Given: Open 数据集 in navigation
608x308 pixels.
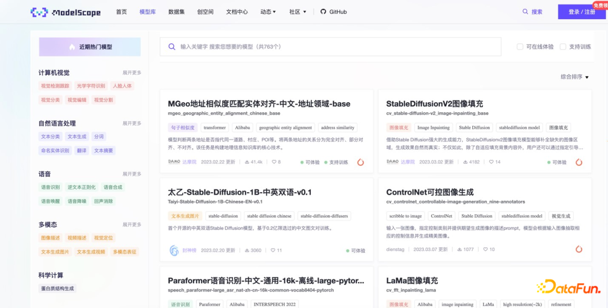Looking at the screenshot, I should [176, 12].
